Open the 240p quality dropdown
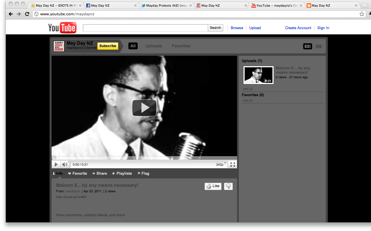This screenshot has width=371, height=231. point(221,165)
